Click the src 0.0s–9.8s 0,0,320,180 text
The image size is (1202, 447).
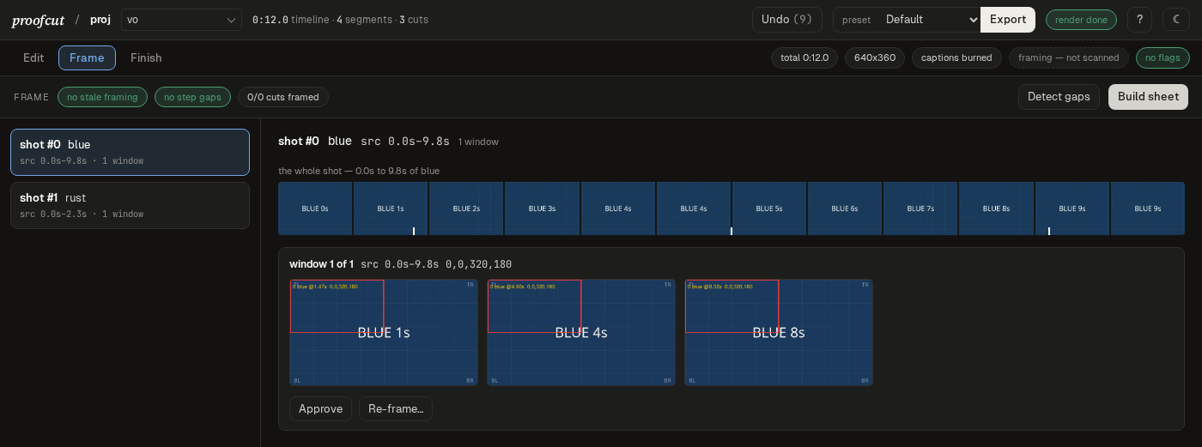click(436, 264)
